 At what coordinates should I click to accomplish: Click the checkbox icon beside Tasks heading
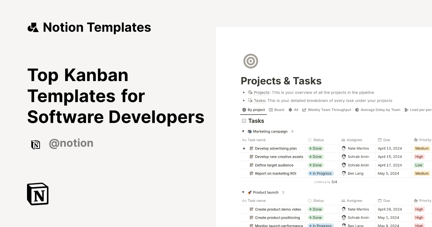(244, 121)
